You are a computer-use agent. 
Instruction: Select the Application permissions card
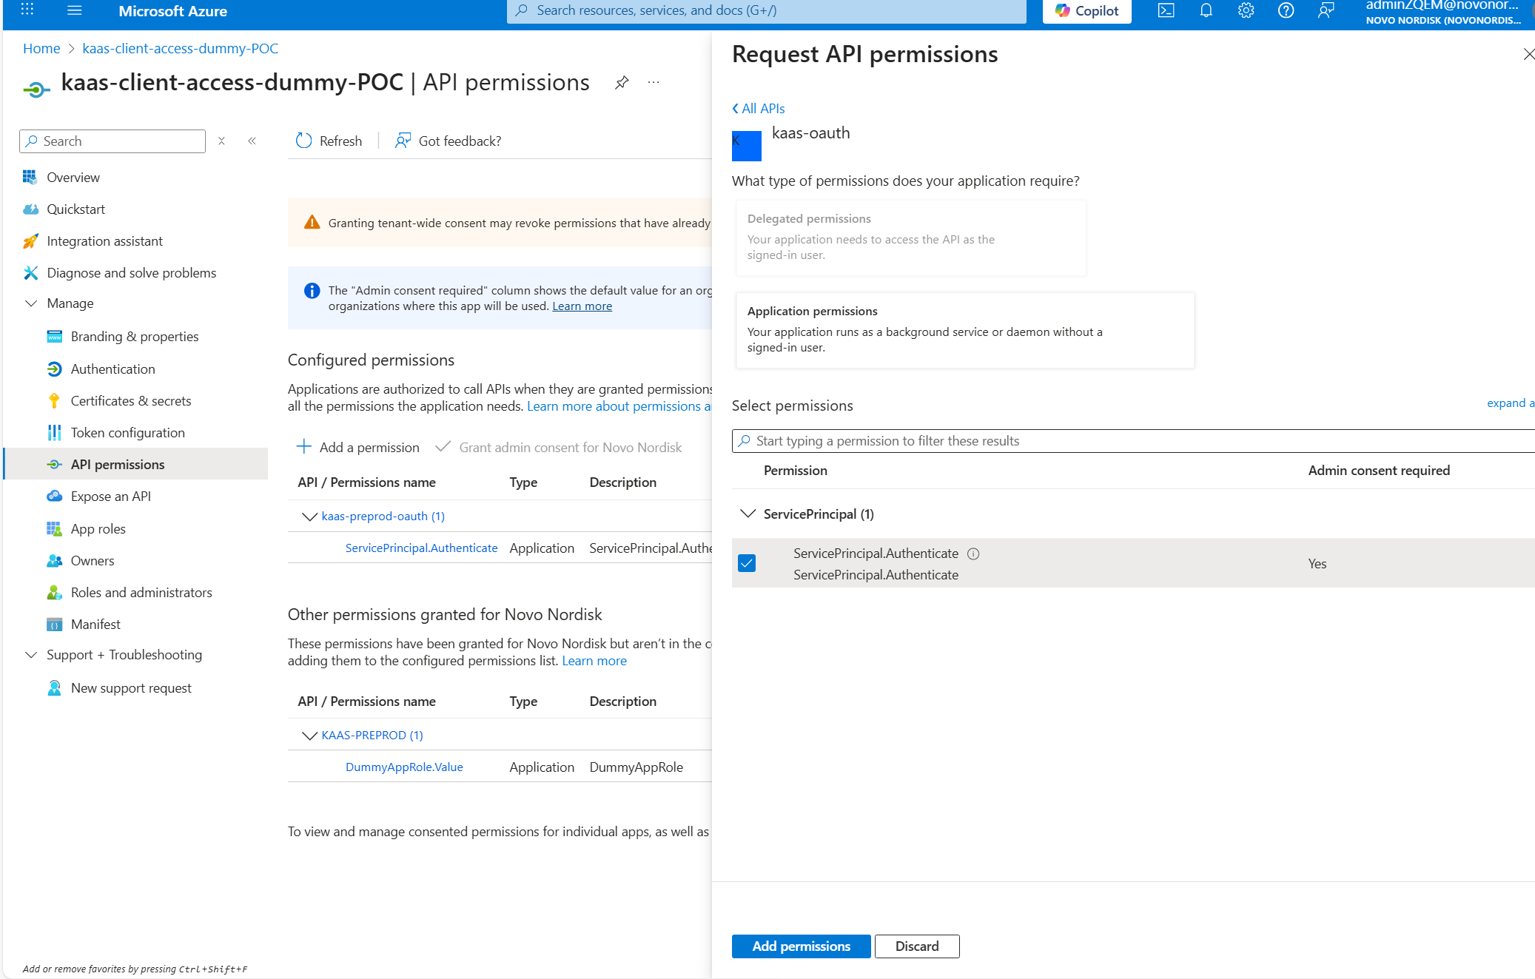click(x=965, y=330)
